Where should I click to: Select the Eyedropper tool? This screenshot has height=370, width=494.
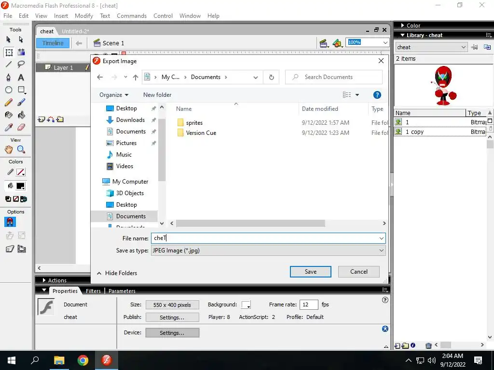[9, 127]
